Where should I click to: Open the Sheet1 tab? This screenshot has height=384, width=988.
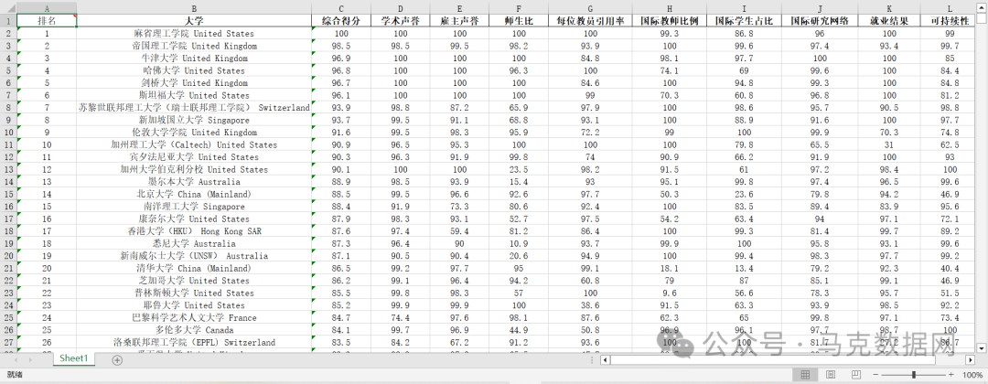74,358
